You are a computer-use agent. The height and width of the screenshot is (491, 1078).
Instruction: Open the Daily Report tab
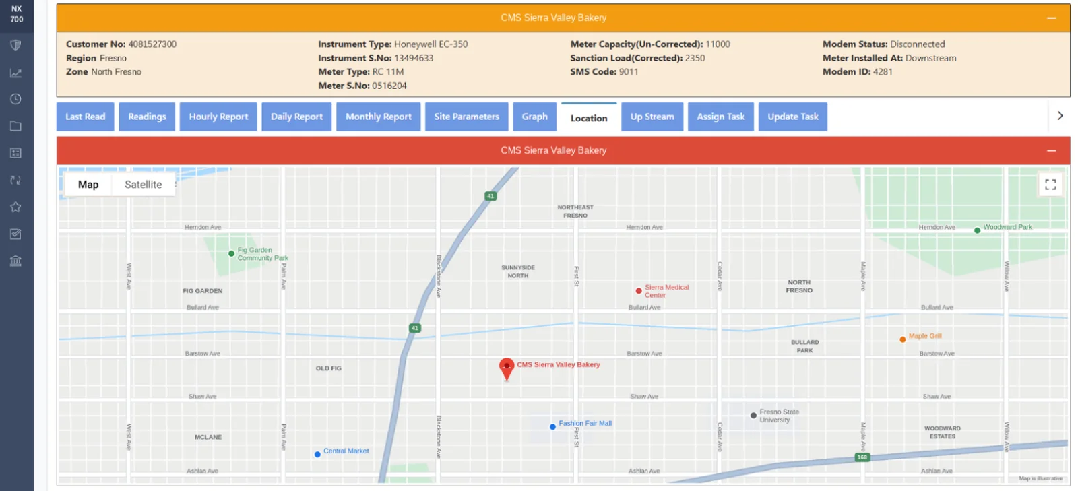[296, 117]
